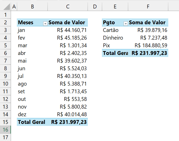This screenshot has width=179, height=141.
Task: Select the Pix payment label cell
Action: [x=115, y=45]
